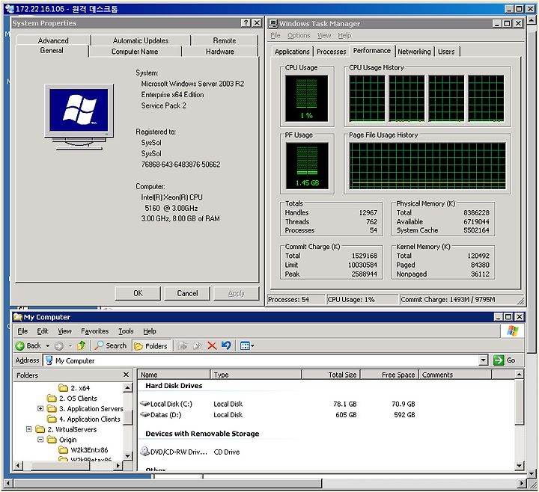Sort by Name column header
539x492 pixels.
[174, 375]
